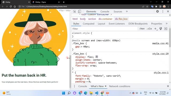Toggle rendering emulations paintbrush icon

coord(161,29)
